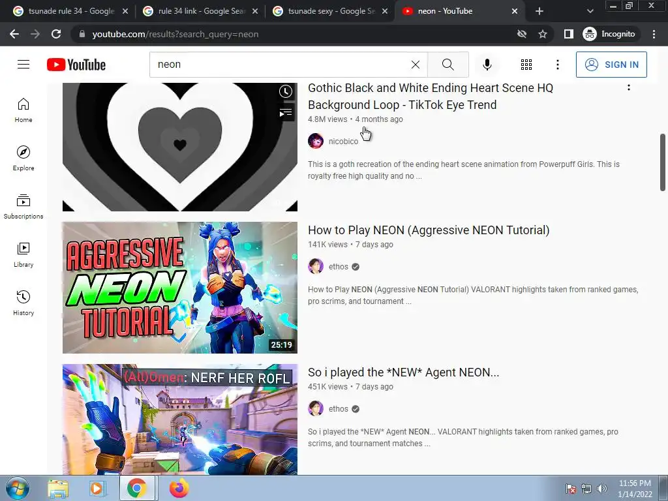
Task: Open Home in the sidebar
Action: pos(23,110)
